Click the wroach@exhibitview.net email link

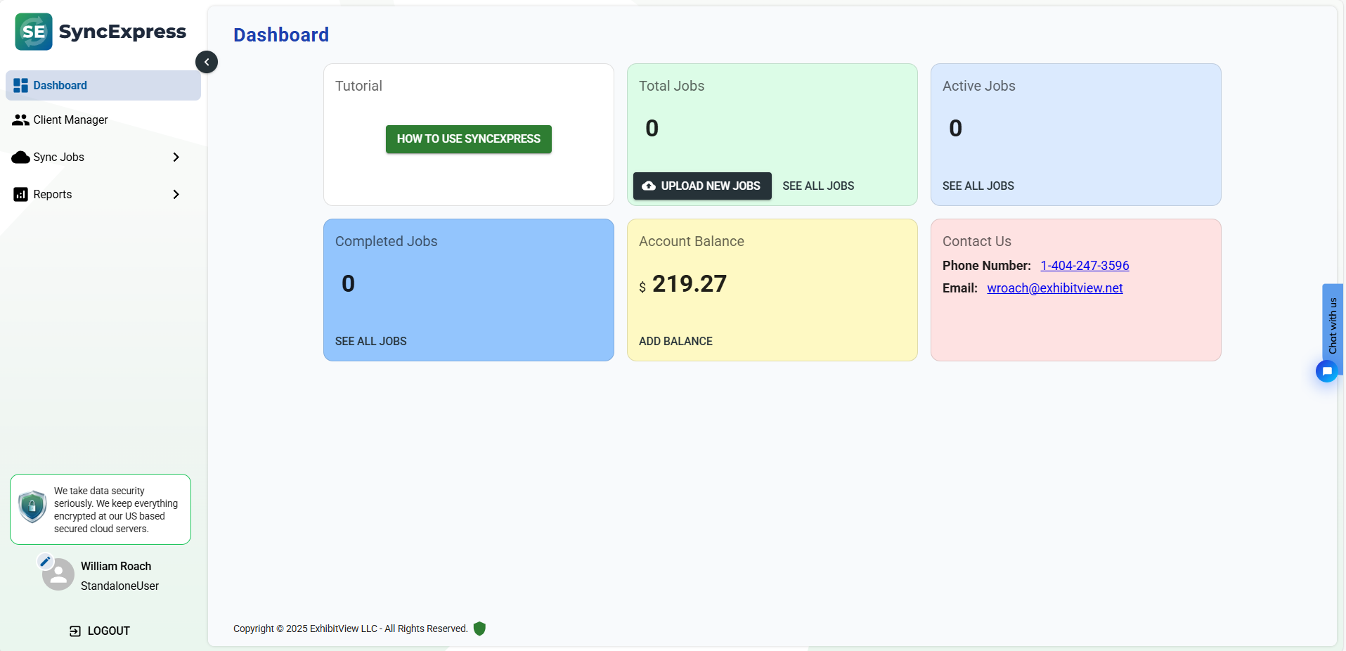coord(1054,288)
